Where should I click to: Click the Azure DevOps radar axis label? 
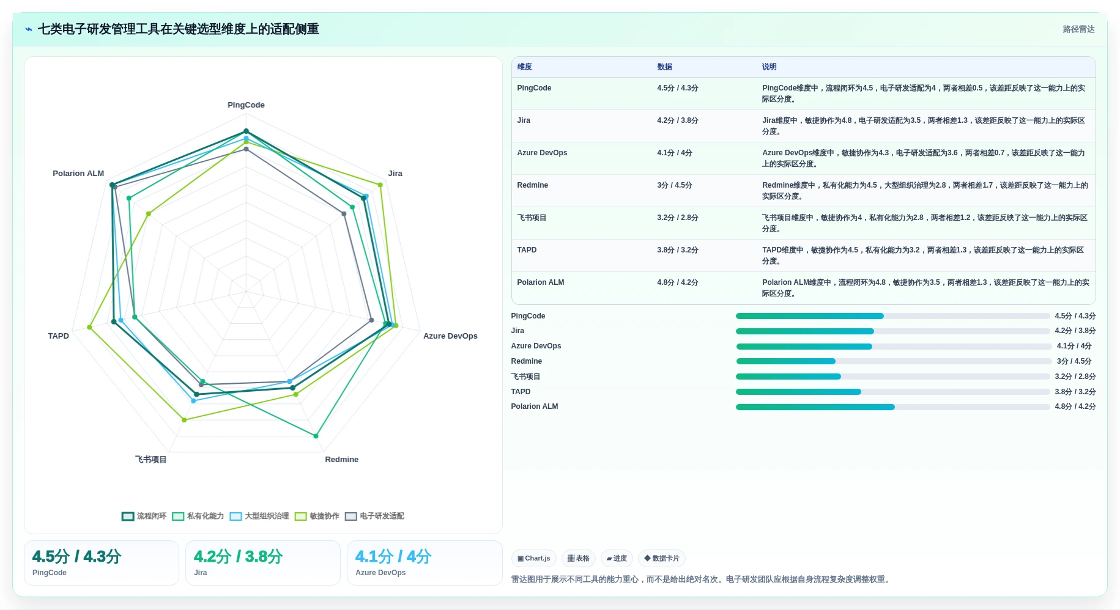[450, 336]
